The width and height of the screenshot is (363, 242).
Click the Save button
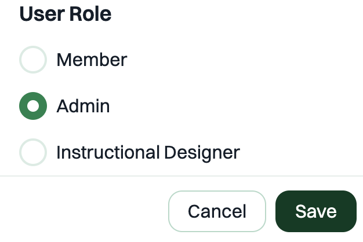coord(316,211)
